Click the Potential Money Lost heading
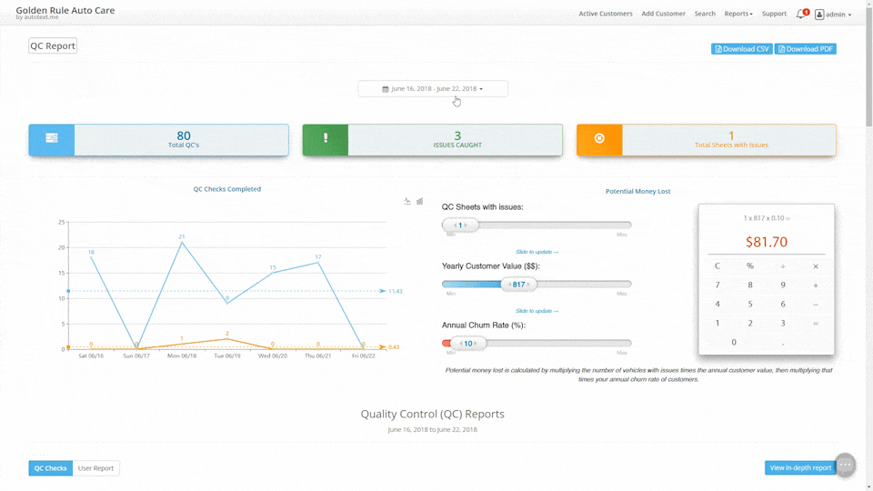The height and width of the screenshot is (491, 873). click(638, 191)
